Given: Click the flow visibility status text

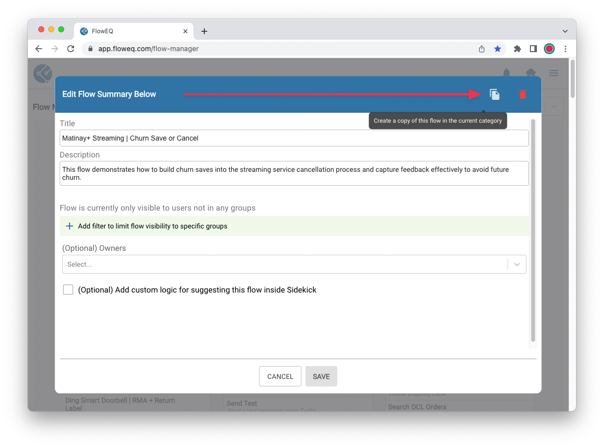Looking at the screenshot, I should click(x=158, y=208).
